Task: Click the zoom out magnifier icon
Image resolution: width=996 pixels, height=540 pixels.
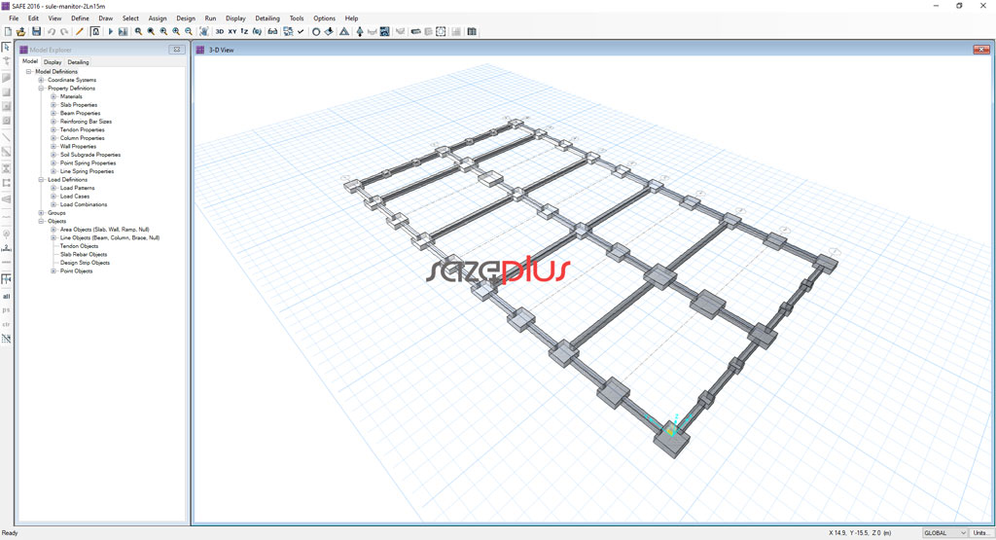Action: (189, 31)
